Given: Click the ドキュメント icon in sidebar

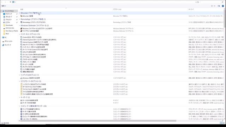Looking at the screenshot, I should pos(4,20).
